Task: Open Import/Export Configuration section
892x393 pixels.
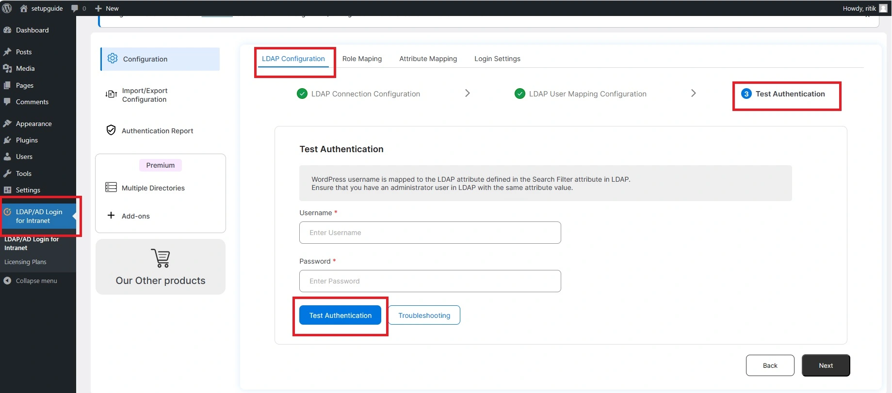Action: point(145,95)
